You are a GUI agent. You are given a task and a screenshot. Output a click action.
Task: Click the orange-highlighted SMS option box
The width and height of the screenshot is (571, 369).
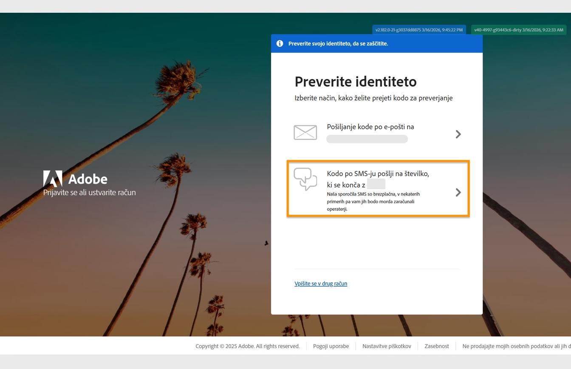(378, 189)
